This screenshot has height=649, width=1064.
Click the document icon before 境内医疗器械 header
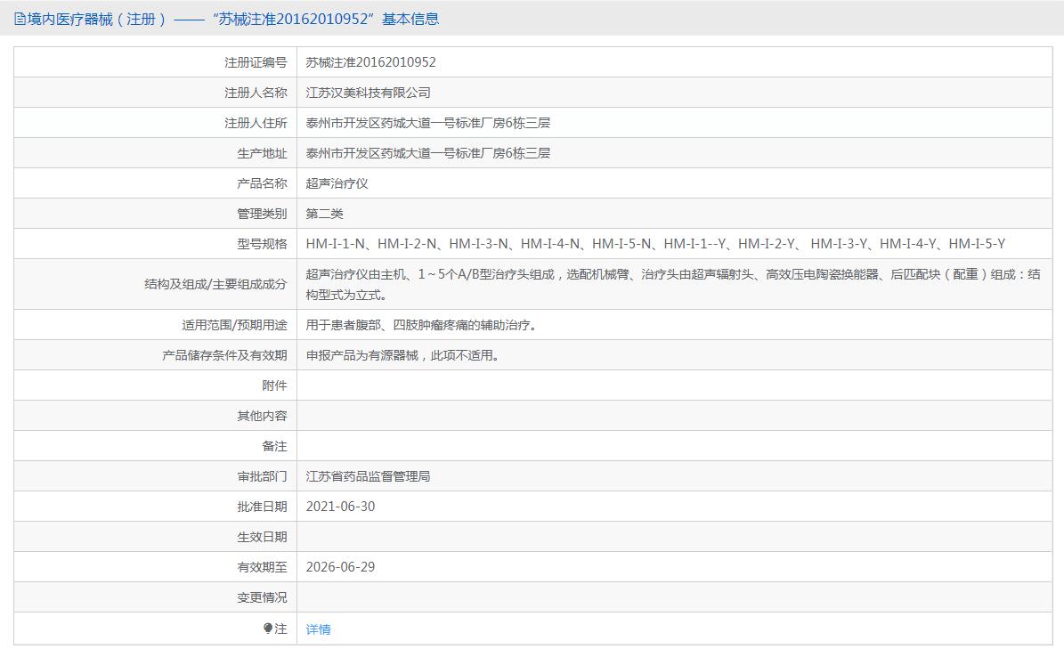[20, 19]
